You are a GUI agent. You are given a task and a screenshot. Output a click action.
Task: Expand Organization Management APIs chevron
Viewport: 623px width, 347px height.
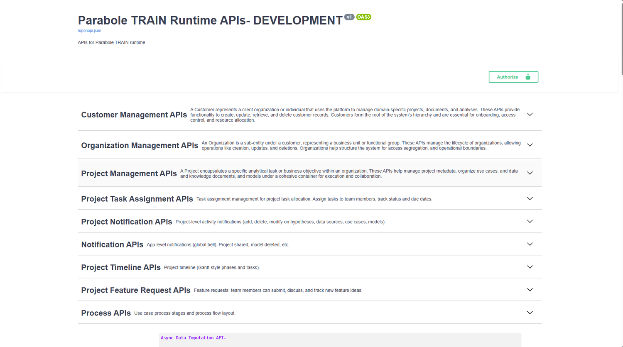pyautogui.click(x=530, y=145)
